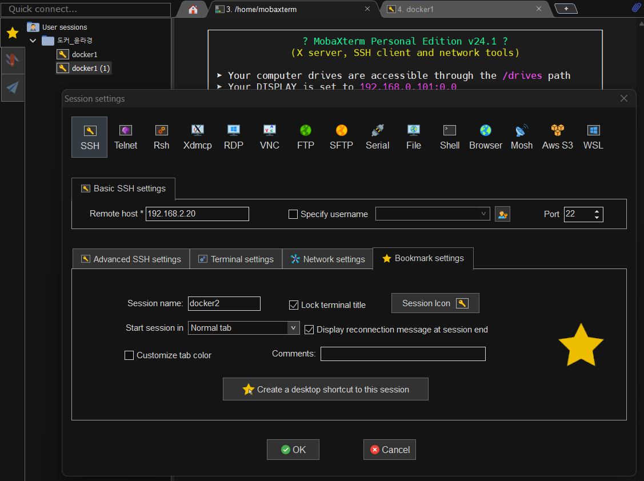This screenshot has height=481, width=644.
Task: Select the Bookmark settings tab
Action: coord(423,258)
